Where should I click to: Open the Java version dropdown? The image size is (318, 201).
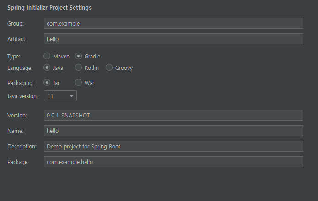60,96
